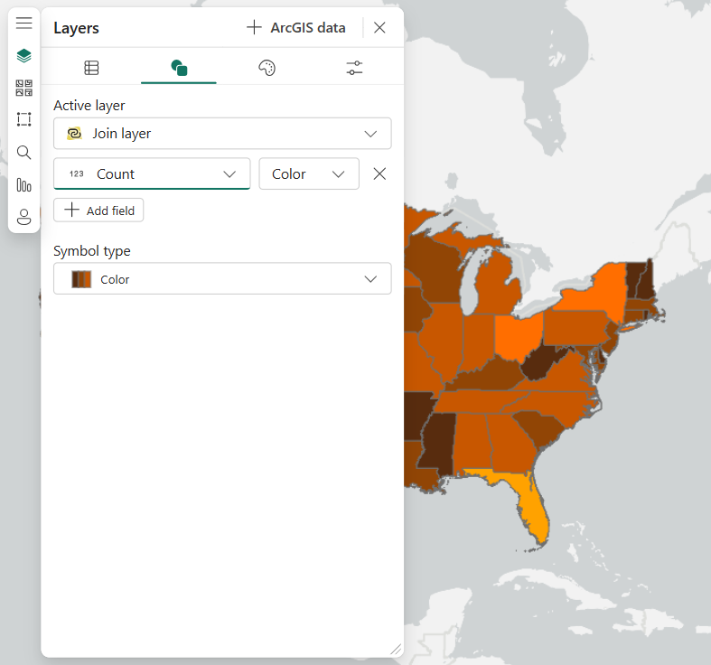Close the Layers panel
The image size is (711, 665).
tap(379, 28)
